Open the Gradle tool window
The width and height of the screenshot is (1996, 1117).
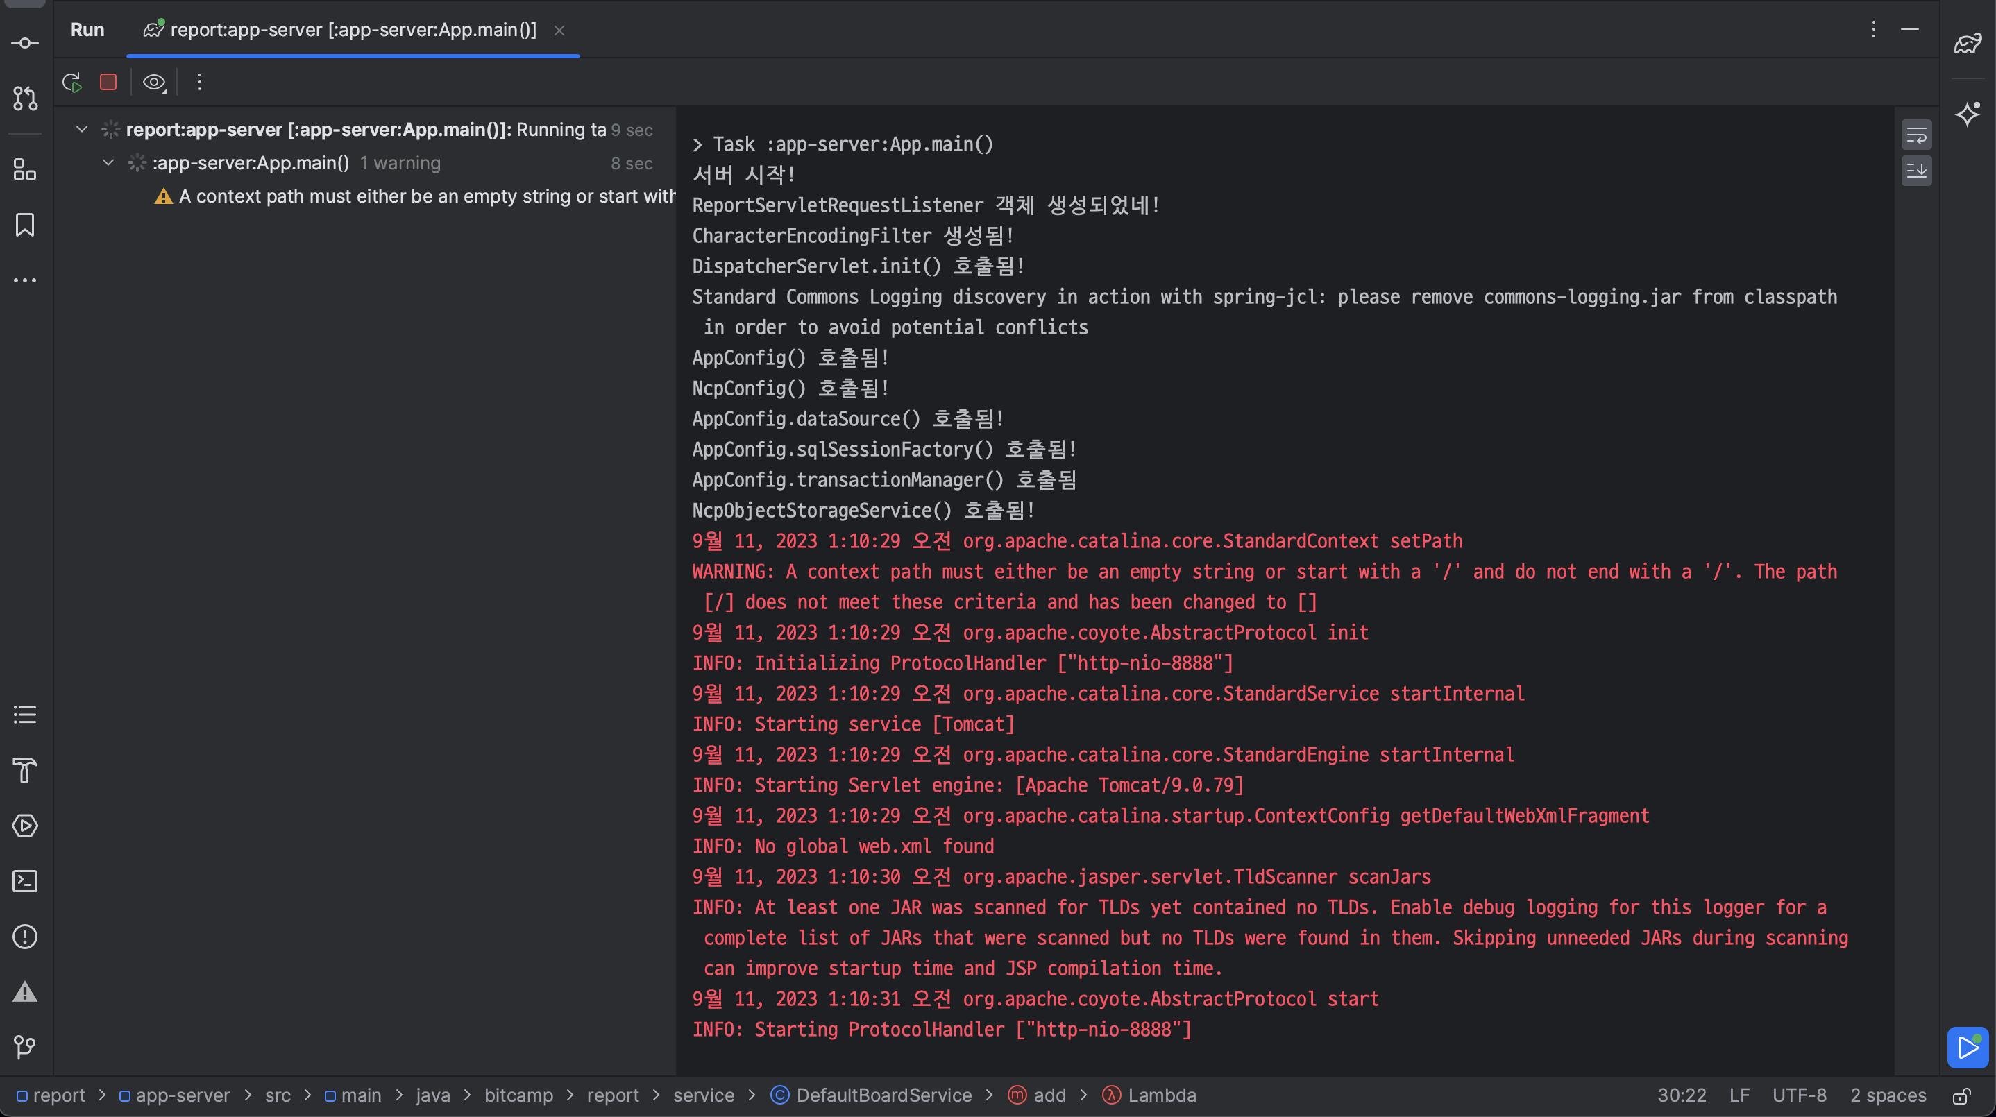pyautogui.click(x=1968, y=44)
